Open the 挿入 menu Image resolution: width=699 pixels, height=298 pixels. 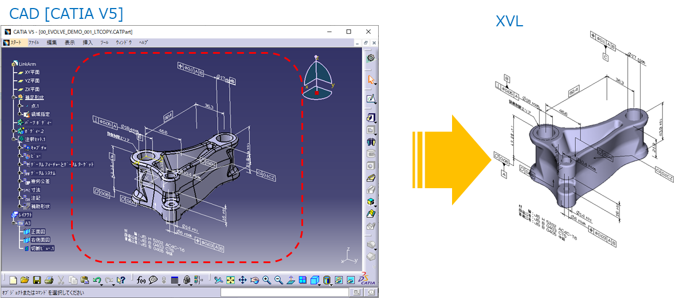88,42
